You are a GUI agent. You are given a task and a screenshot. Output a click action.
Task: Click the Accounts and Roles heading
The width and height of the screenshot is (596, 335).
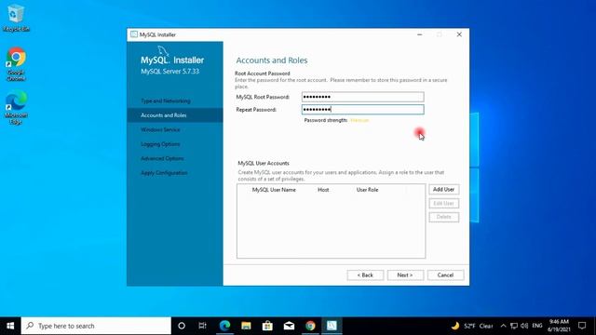272,60
